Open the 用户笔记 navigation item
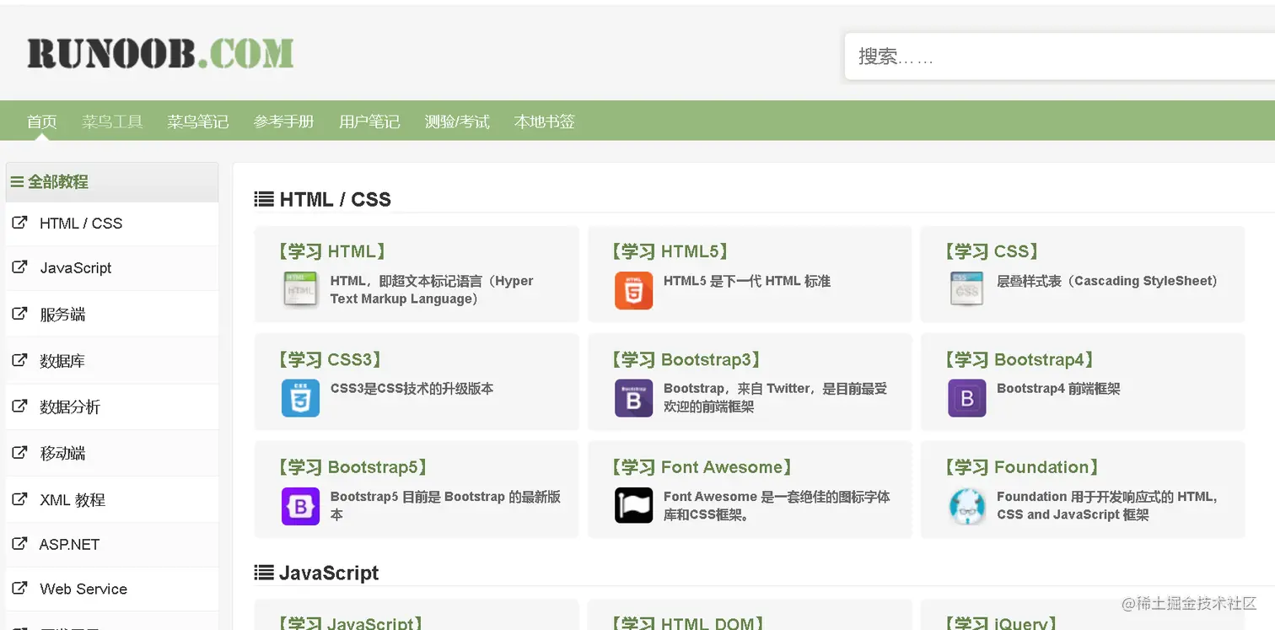 tap(369, 121)
